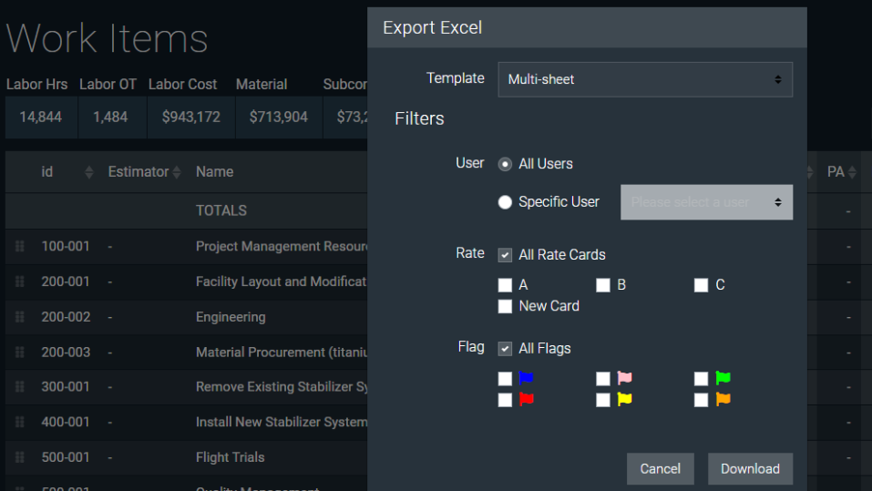Image resolution: width=872 pixels, height=491 pixels.
Task: Click Material value $713,904
Action: (x=279, y=117)
